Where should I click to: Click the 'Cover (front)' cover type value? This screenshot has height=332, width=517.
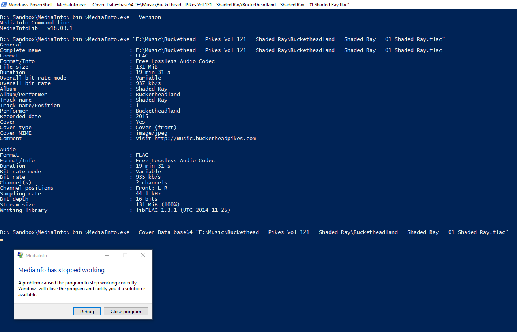[x=156, y=127]
